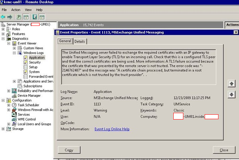Click the Subscriptions icon
The height and width of the screenshot is (160, 239).
point(20,86)
